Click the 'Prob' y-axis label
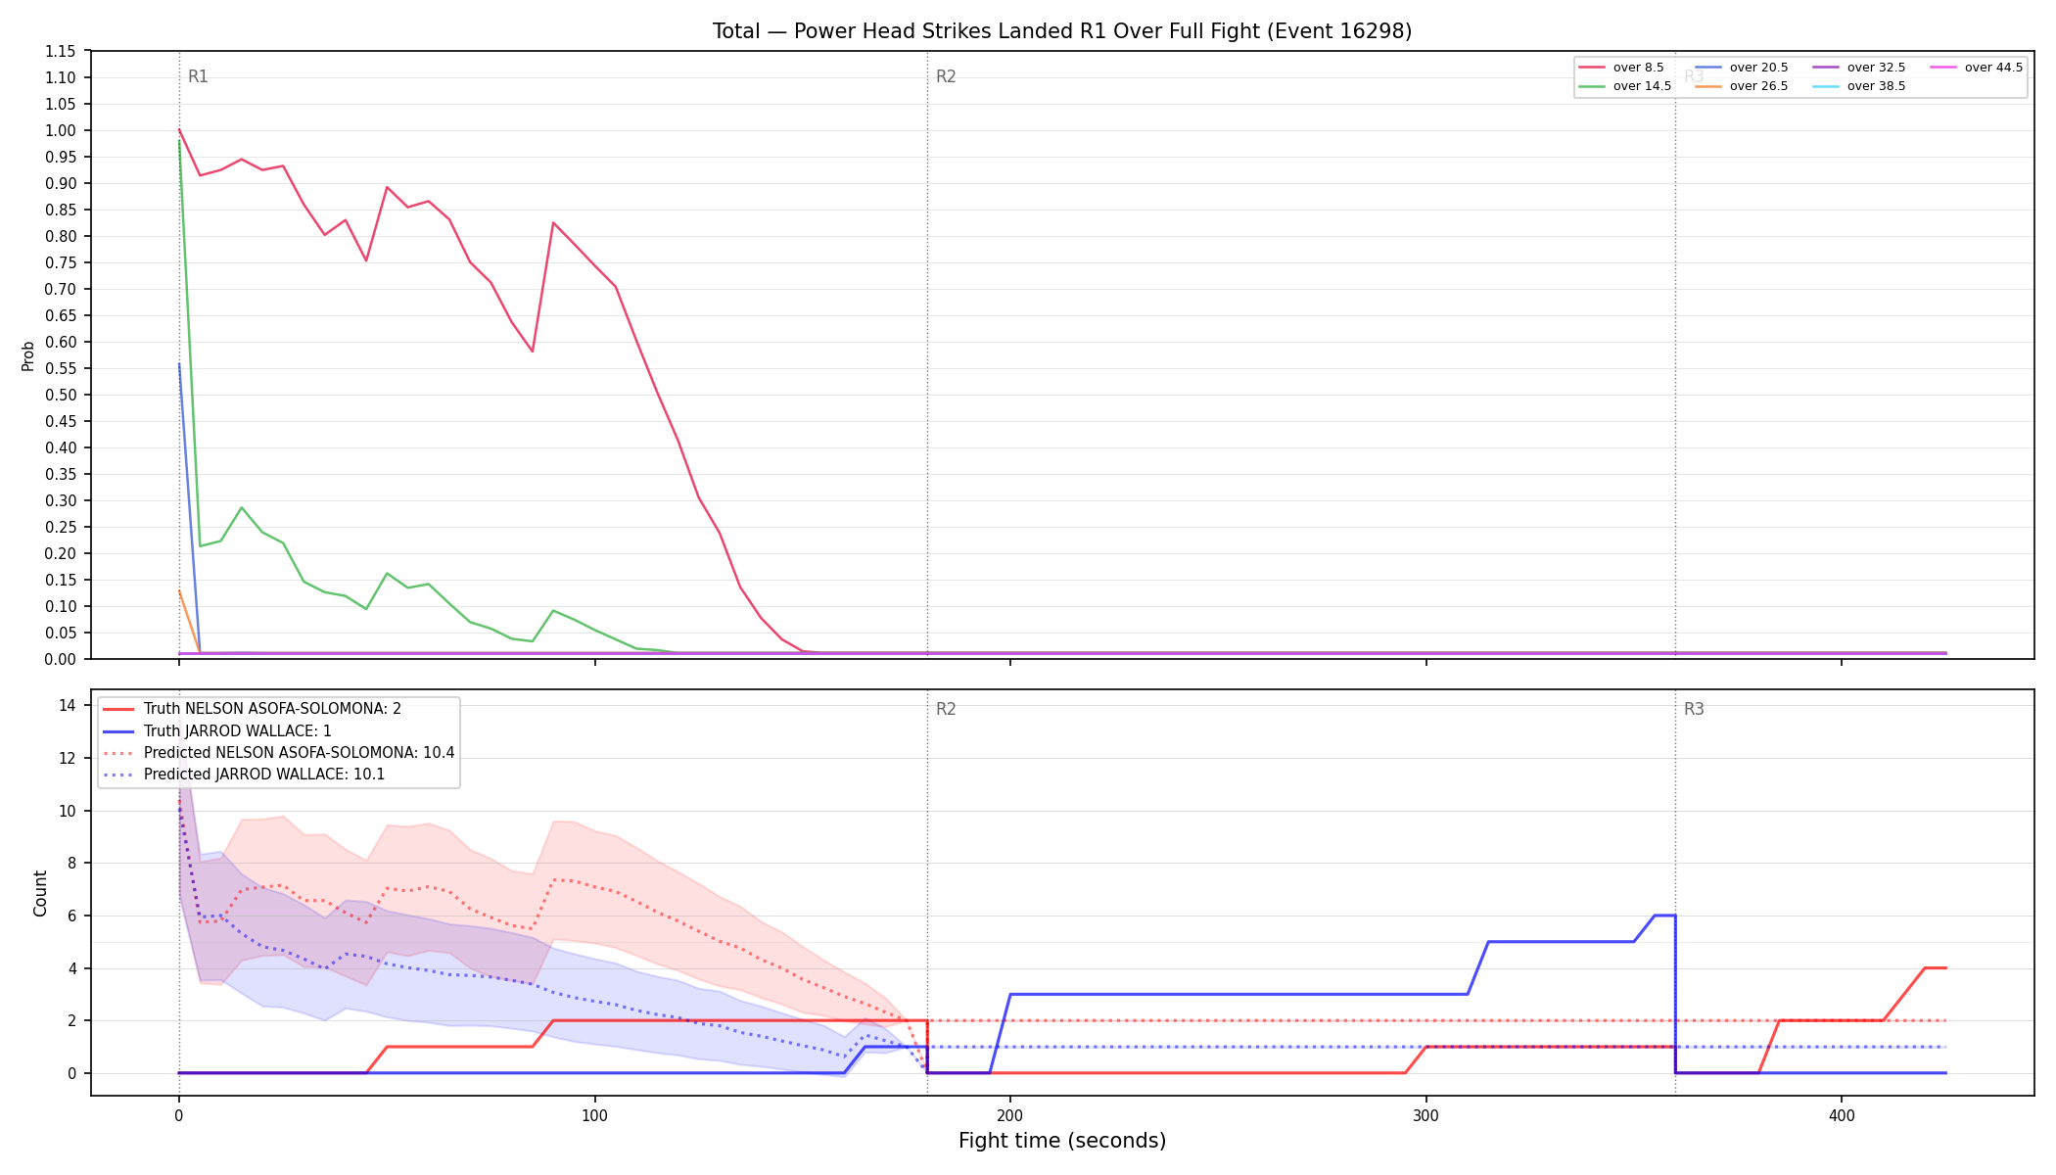This screenshot has width=2056, height=1175. pos(27,355)
